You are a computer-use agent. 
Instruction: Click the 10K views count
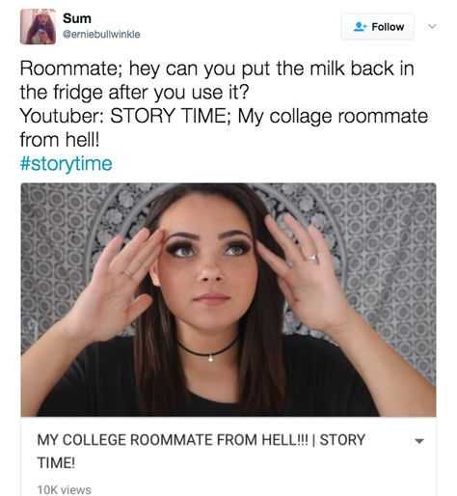pos(65,490)
